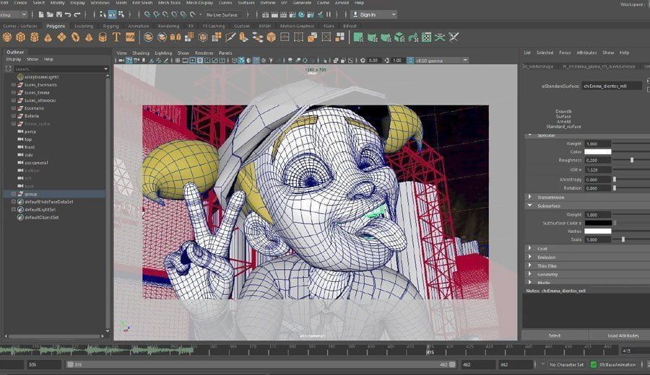Click the Make Live magnet icon

(x=193, y=14)
